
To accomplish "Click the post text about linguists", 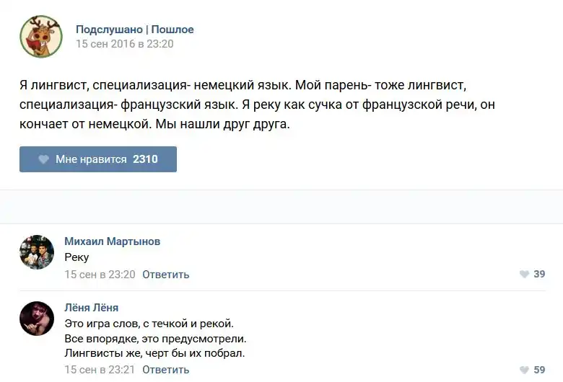I will coord(257,105).
